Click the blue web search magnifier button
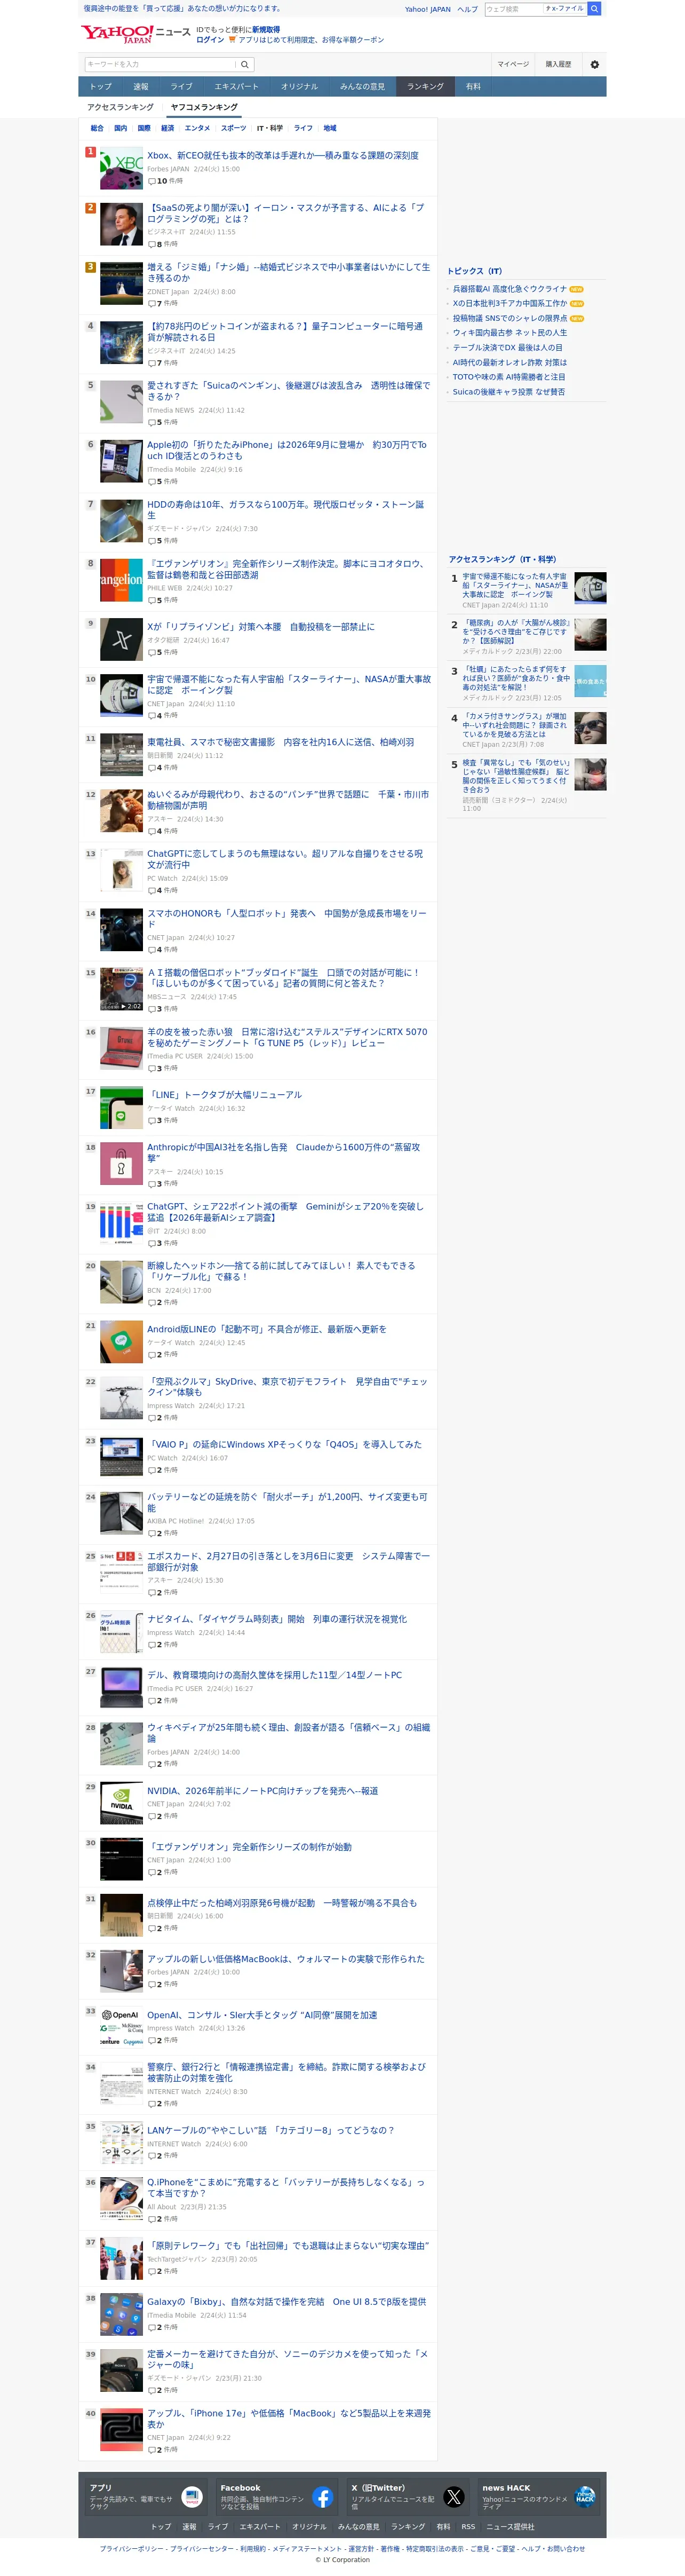The width and height of the screenshot is (685, 2576). pyautogui.click(x=594, y=9)
